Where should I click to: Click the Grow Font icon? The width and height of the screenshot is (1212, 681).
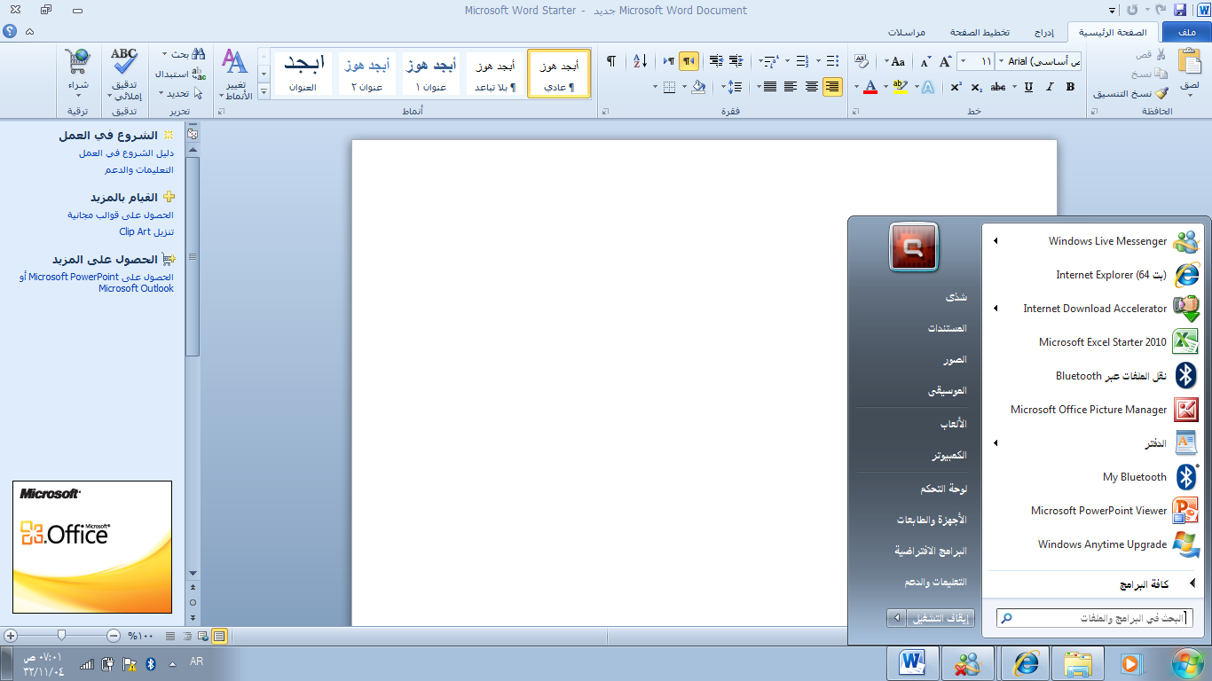click(x=946, y=61)
